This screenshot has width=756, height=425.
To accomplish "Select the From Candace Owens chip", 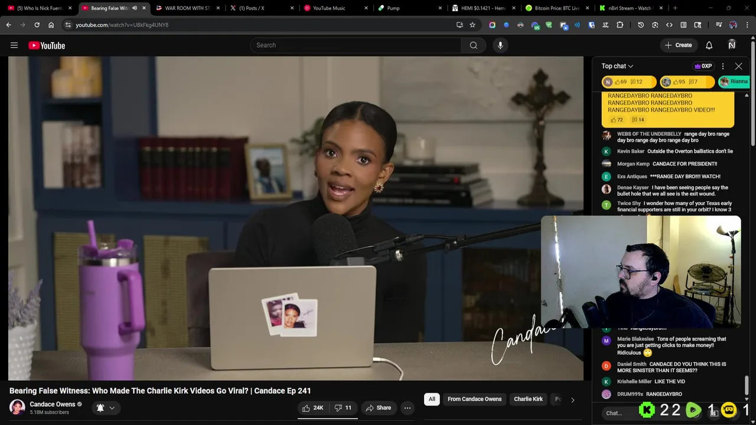I will [474, 399].
